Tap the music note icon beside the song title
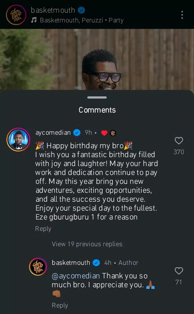194x314 pixels. pos(34,20)
